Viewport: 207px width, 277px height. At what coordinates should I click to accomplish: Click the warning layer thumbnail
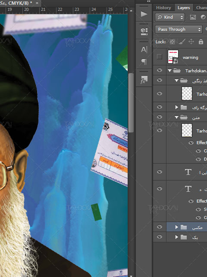(x=173, y=57)
